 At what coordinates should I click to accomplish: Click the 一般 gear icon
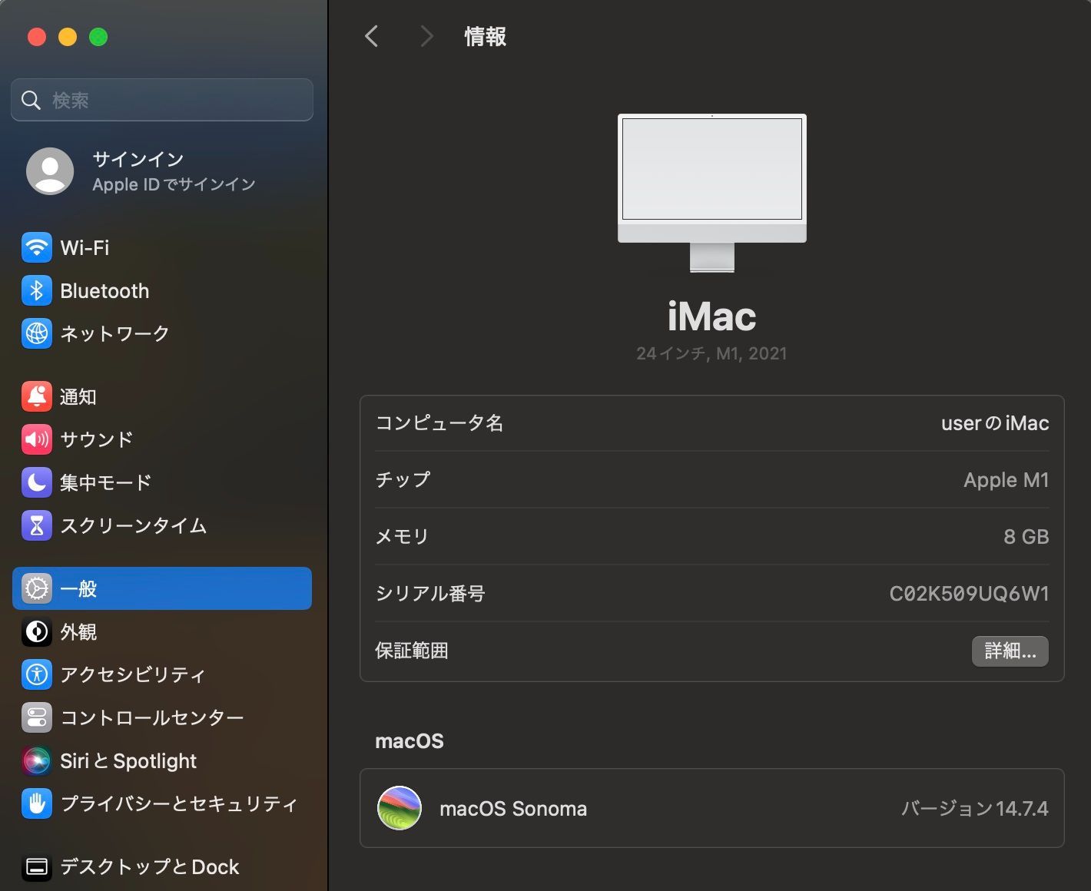click(37, 588)
